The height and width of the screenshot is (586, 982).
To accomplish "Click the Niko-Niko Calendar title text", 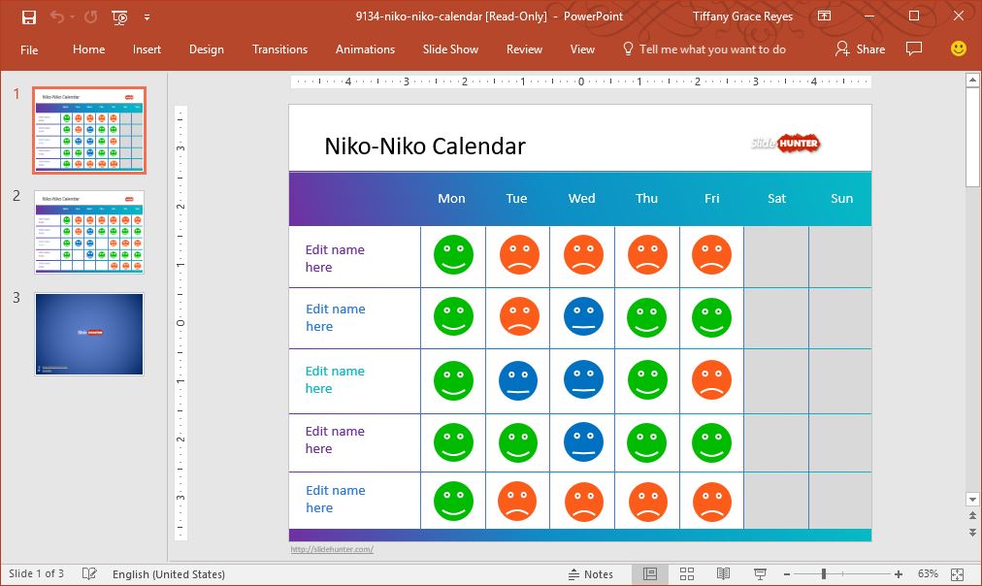I will [425, 146].
